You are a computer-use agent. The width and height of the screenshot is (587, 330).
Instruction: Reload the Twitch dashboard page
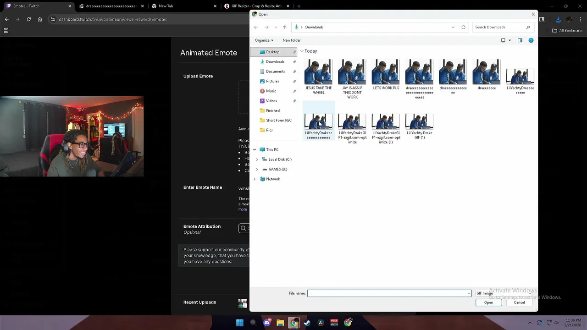tap(28, 19)
